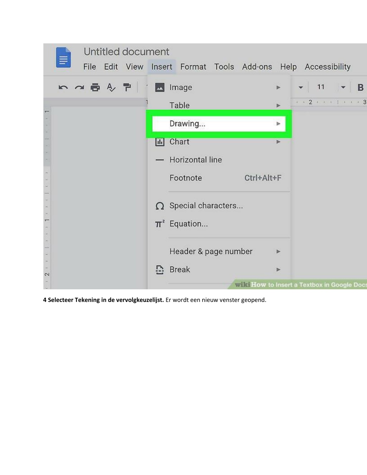Open Special characters... dialog entry
Image resolution: width=367 pixels, height=475 pixels.
click(x=219, y=206)
